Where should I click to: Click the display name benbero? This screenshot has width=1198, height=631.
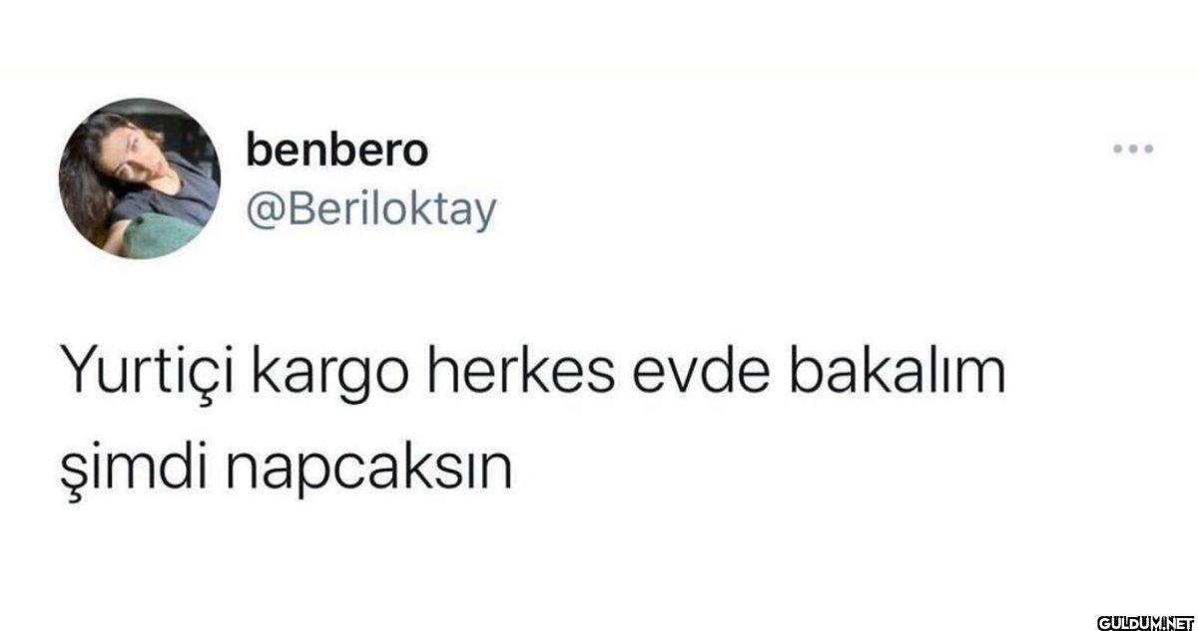(x=336, y=151)
